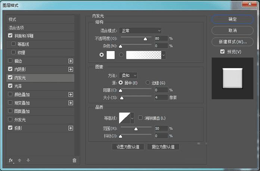Open the 混合模式 dropdown showing 正常

click(140, 31)
